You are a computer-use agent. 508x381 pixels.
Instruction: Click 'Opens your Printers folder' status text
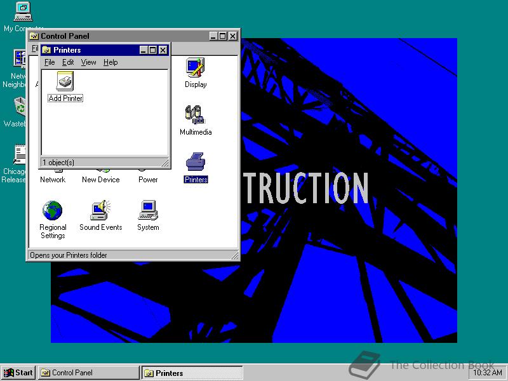[x=69, y=255]
